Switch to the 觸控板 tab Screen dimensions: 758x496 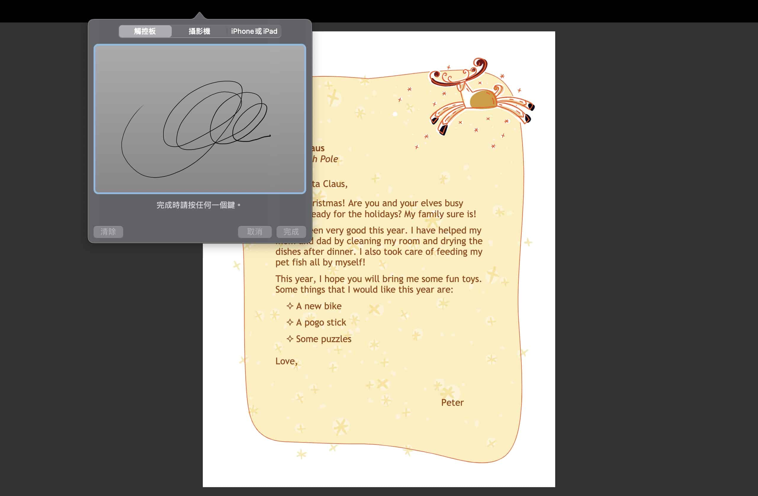145,31
